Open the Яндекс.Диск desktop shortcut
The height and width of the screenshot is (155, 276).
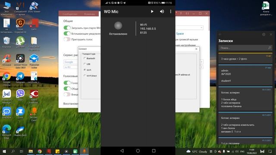pyautogui.click(x=20, y=130)
